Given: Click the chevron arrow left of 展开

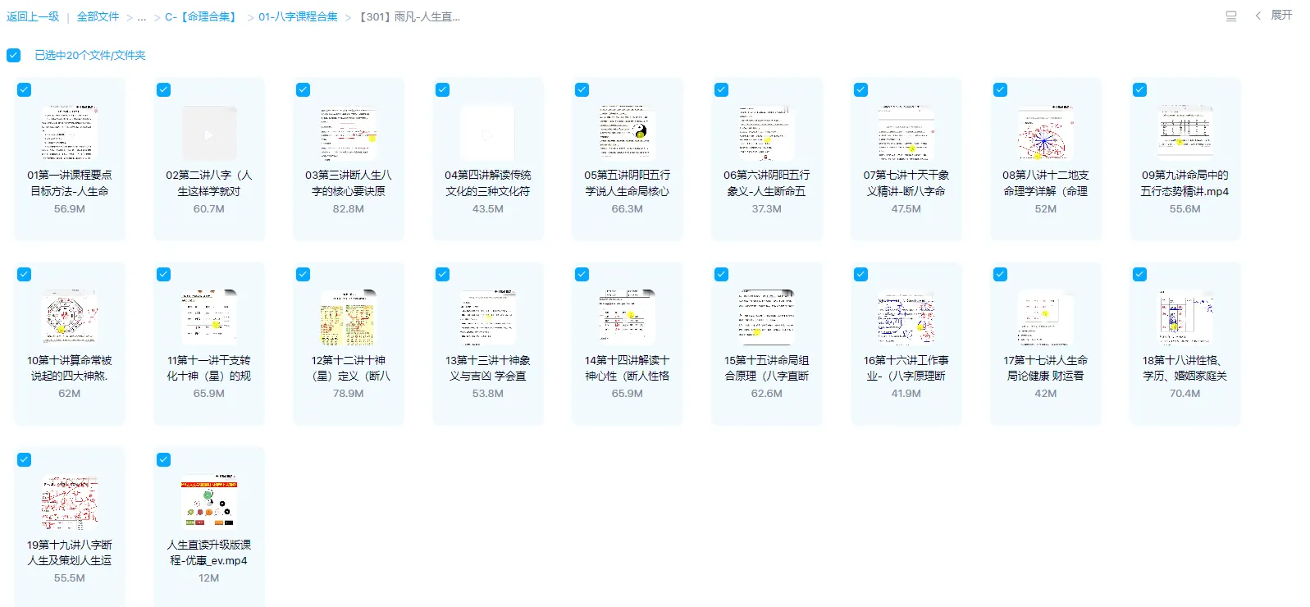Looking at the screenshot, I should tap(1258, 16).
